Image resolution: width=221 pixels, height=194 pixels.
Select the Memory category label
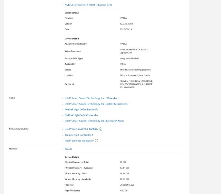13,149
